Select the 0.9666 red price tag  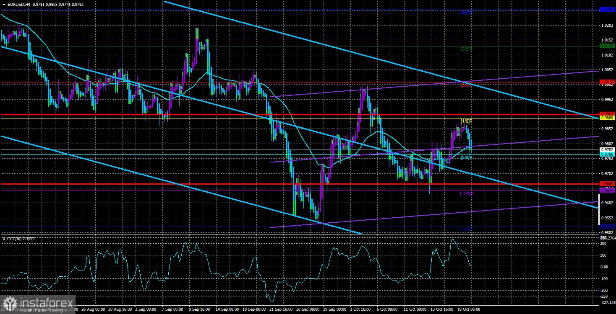pos(607,183)
